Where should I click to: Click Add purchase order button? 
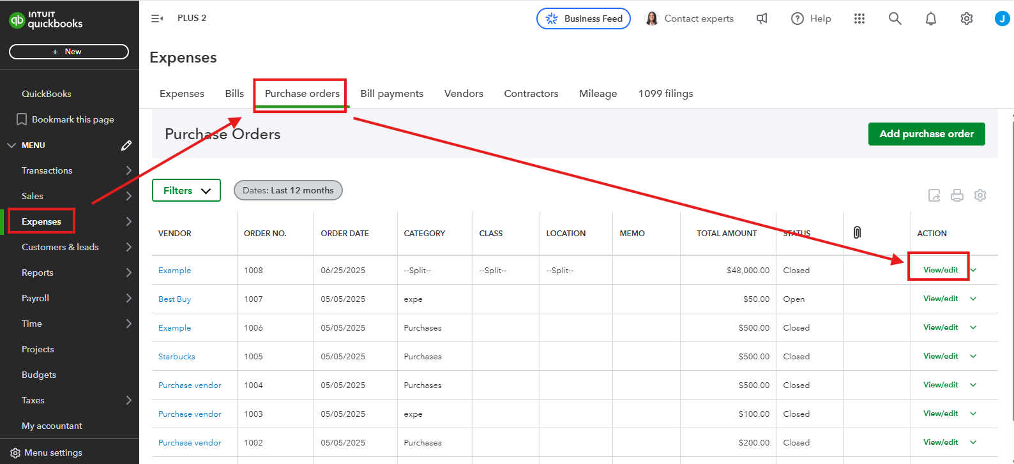(926, 134)
